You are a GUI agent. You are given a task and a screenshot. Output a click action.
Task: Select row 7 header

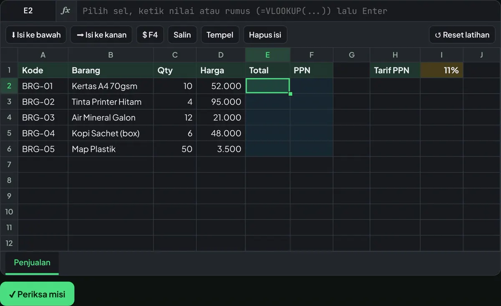(9, 165)
